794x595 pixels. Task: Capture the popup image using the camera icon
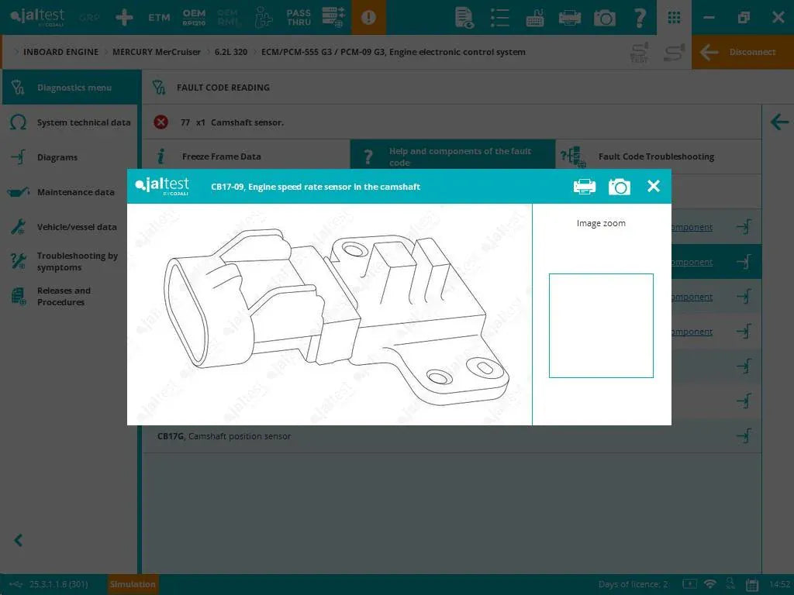tap(620, 186)
